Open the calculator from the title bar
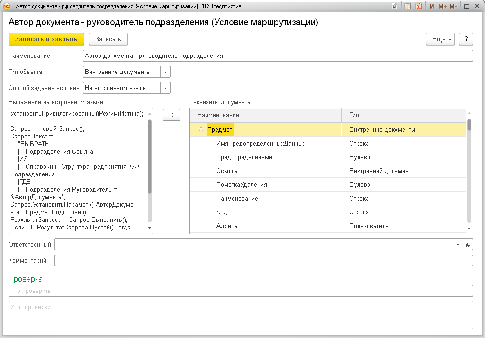Screen dimensions: 485x338 click(408, 6)
